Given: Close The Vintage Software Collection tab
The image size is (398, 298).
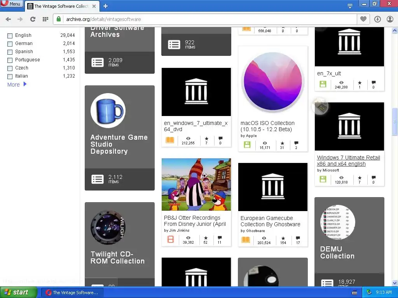Looking at the screenshot, I should (94, 6).
